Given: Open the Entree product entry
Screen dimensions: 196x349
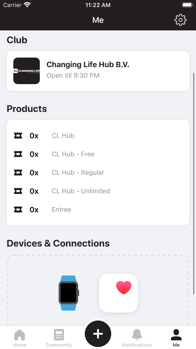Looking at the screenshot, I should pos(62,210).
